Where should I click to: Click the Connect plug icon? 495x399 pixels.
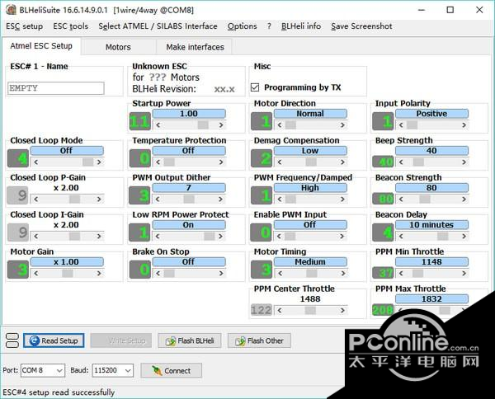pyautogui.click(x=157, y=371)
